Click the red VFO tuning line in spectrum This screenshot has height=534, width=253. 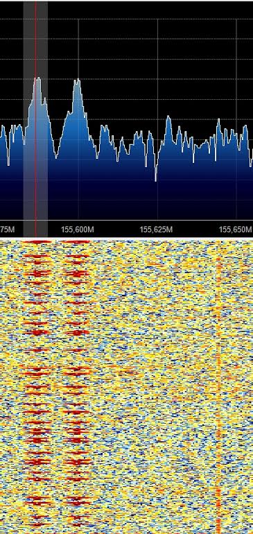pyautogui.click(x=35, y=119)
